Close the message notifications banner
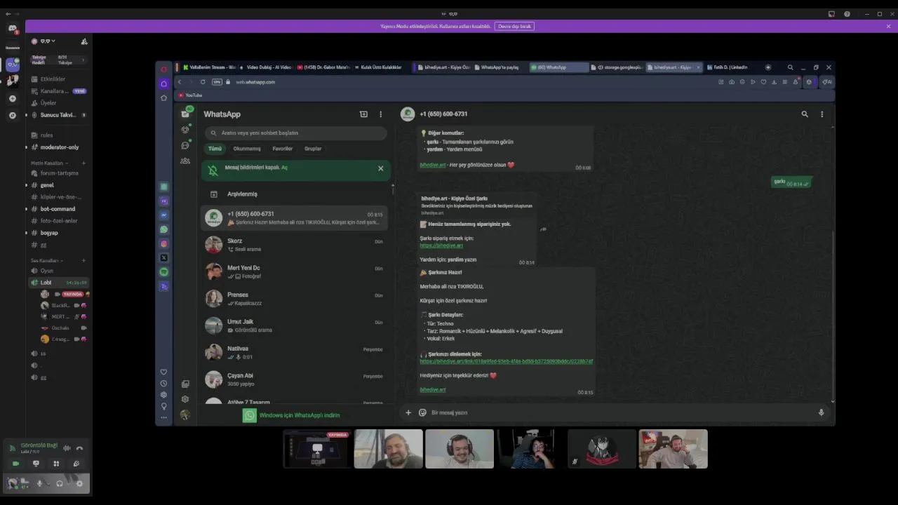 (x=381, y=168)
